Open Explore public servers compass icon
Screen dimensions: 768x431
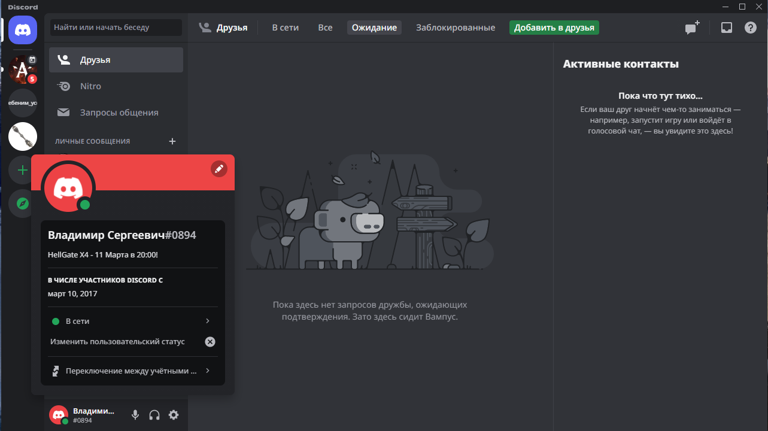(23, 204)
